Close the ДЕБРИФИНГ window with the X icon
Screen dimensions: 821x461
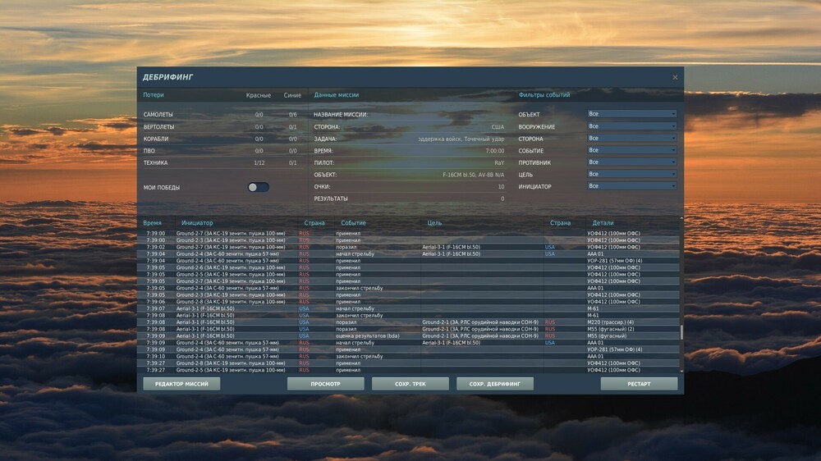[x=675, y=77]
